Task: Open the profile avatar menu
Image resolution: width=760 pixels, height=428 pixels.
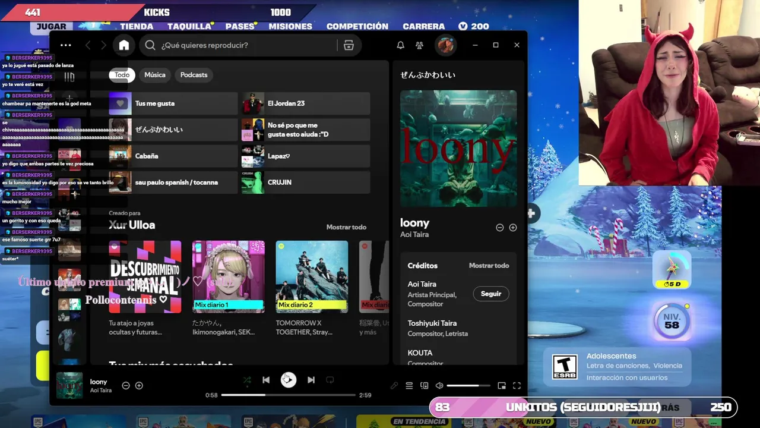Action: coord(445,45)
